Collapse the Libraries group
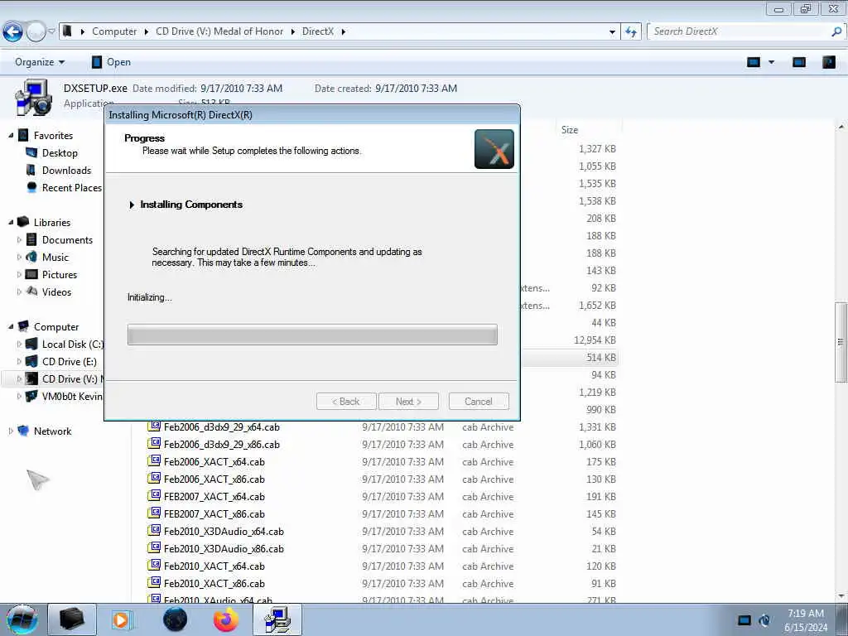 tap(12, 222)
